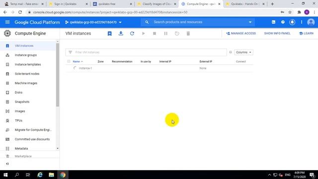Image resolution: width=318 pixels, height=179 pixels.
Task: Click the start VM play icon
Action: (x=144, y=33)
